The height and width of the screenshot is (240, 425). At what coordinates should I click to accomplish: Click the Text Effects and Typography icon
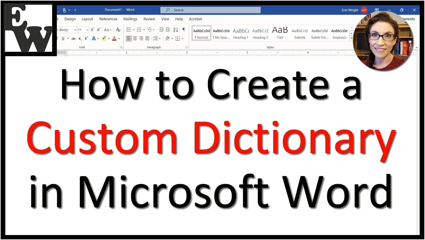pyautogui.click(x=94, y=39)
